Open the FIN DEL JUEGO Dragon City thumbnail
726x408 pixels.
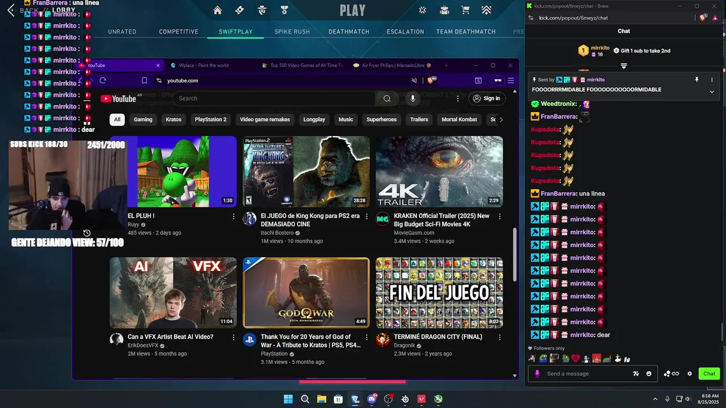coord(440,293)
